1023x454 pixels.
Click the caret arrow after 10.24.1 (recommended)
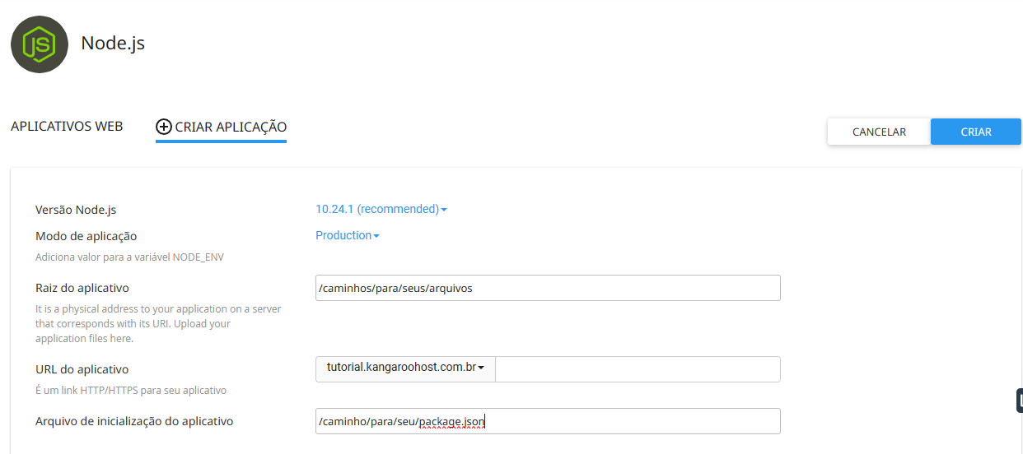pos(444,210)
